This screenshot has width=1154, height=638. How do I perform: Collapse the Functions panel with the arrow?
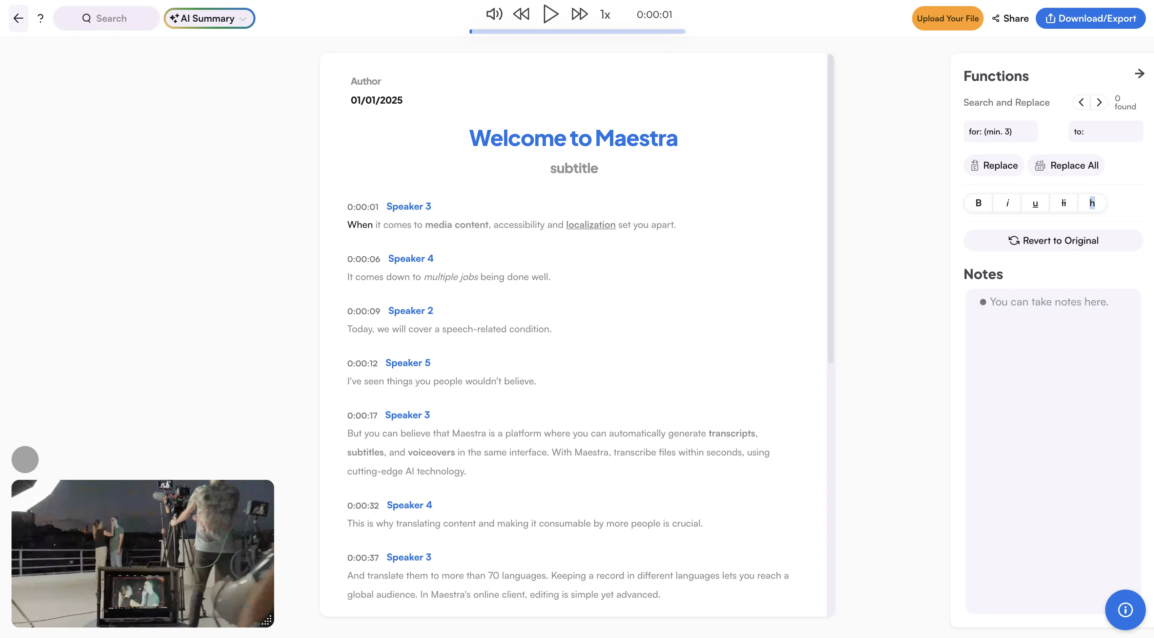(1139, 73)
